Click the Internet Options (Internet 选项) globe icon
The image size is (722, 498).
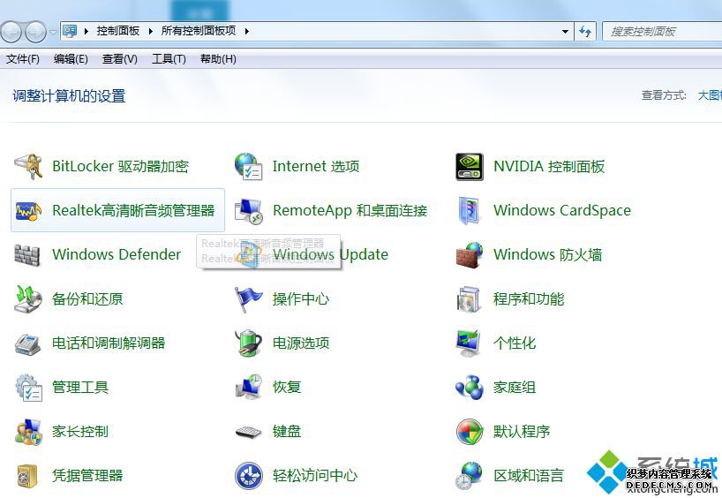click(x=248, y=166)
